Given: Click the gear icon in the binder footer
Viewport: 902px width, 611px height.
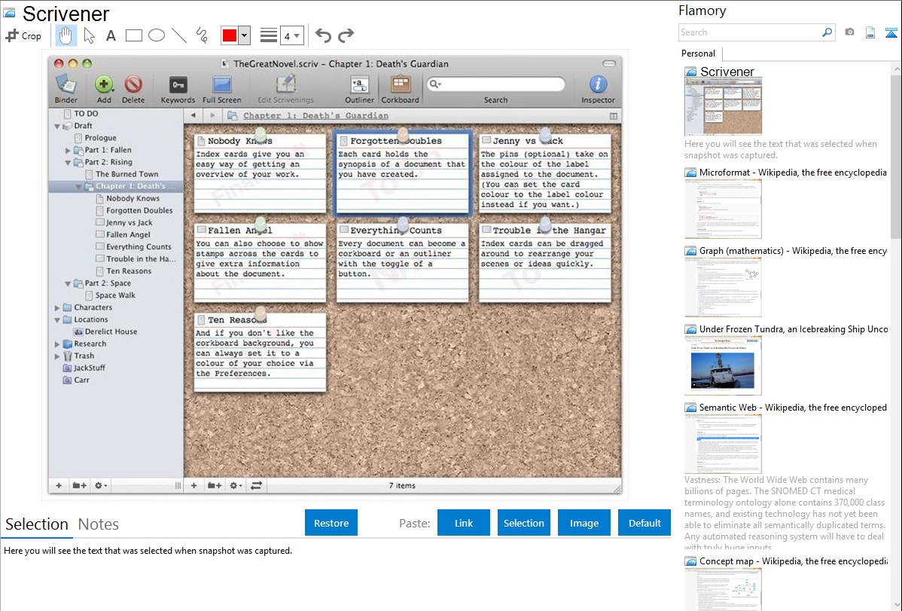Looking at the screenshot, I should [x=100, y=485].
